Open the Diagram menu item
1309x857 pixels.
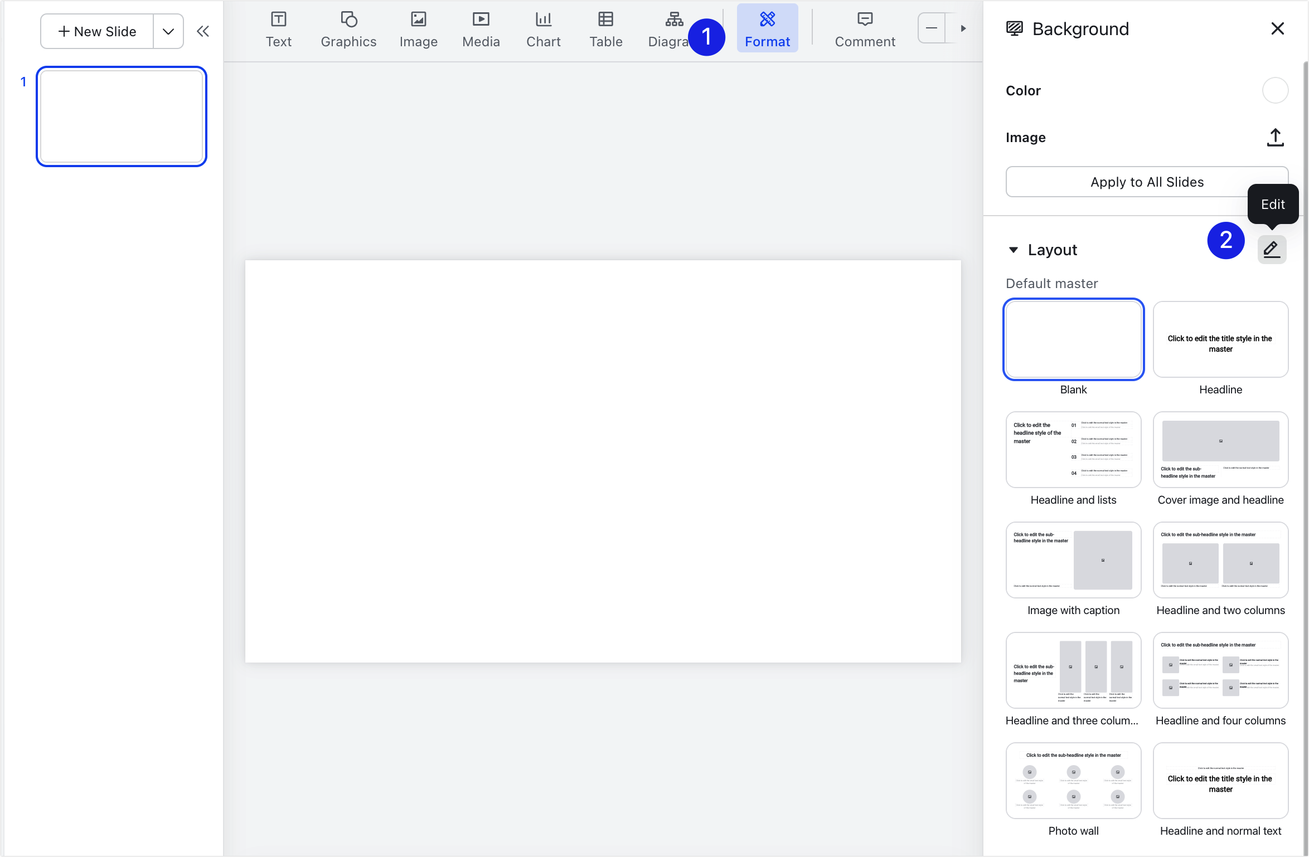coord(669,29)
